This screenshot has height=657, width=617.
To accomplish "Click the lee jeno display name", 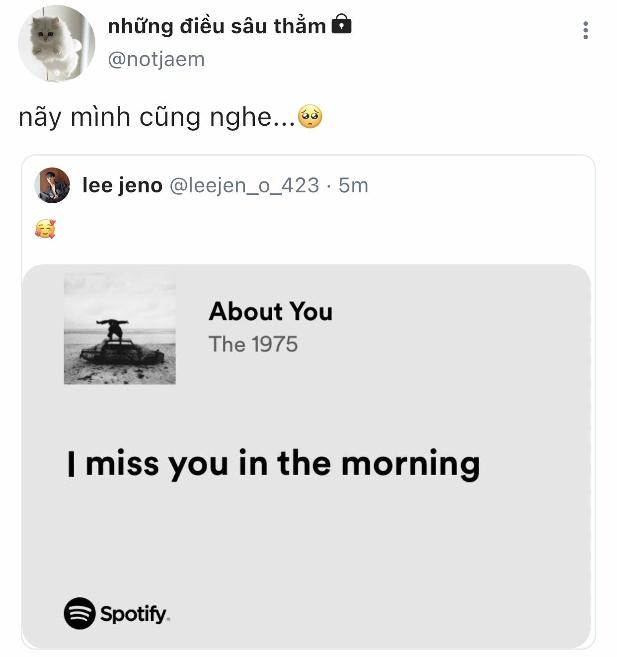I will [122, 185].
